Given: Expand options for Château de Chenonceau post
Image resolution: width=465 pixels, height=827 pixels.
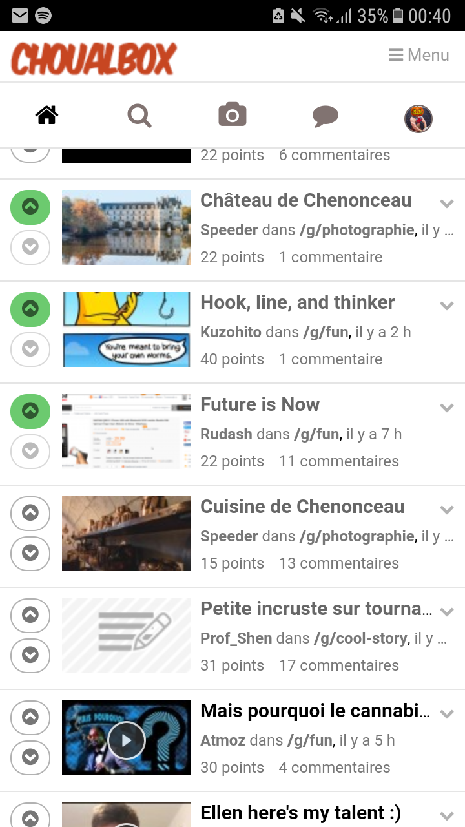Looking at the screenshot, I should point(446,204).
